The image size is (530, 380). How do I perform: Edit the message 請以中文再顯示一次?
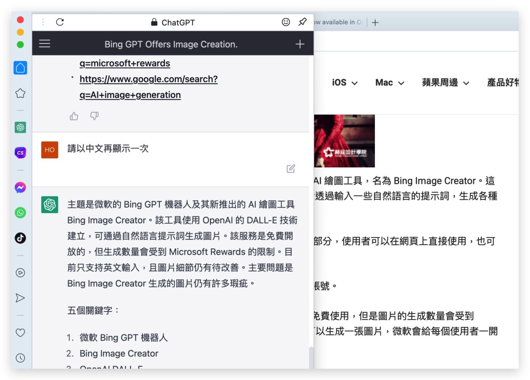click(x=291, y=169)
